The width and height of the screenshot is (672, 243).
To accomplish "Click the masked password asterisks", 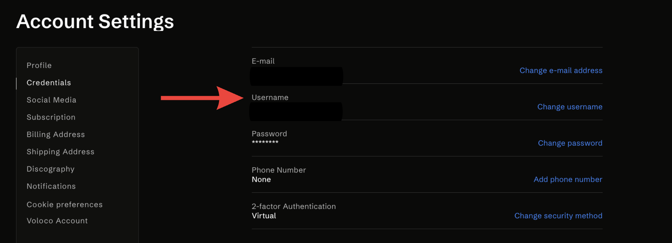I will 265,142.
